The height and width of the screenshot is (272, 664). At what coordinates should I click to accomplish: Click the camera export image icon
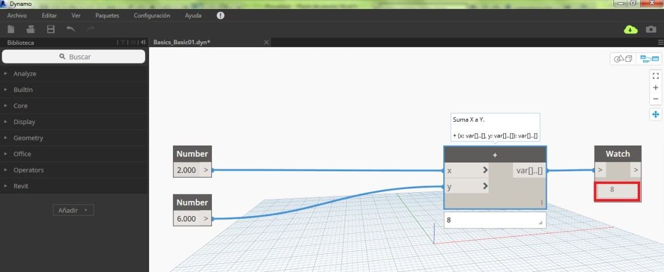[651, 30]
